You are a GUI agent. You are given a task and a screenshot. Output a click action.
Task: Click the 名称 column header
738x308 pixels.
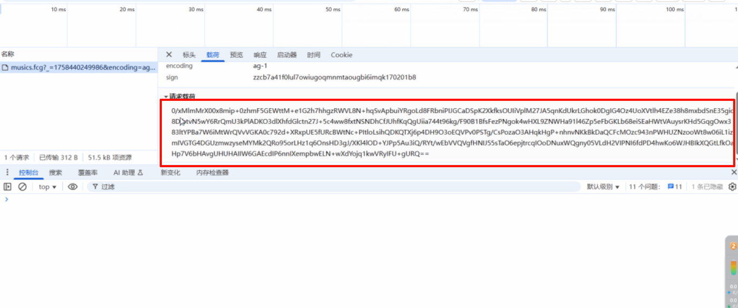click(8, 54)
